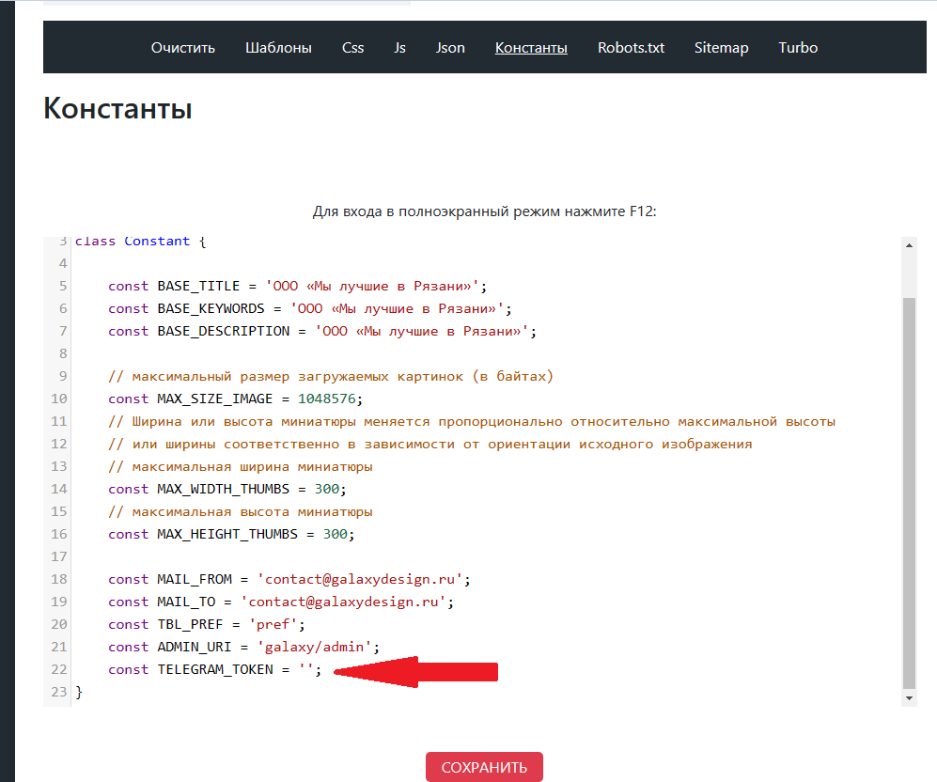Click the comment максимальная высота миниатюры
The width and height of the screenshot is (937, 782).
point(241,512)
